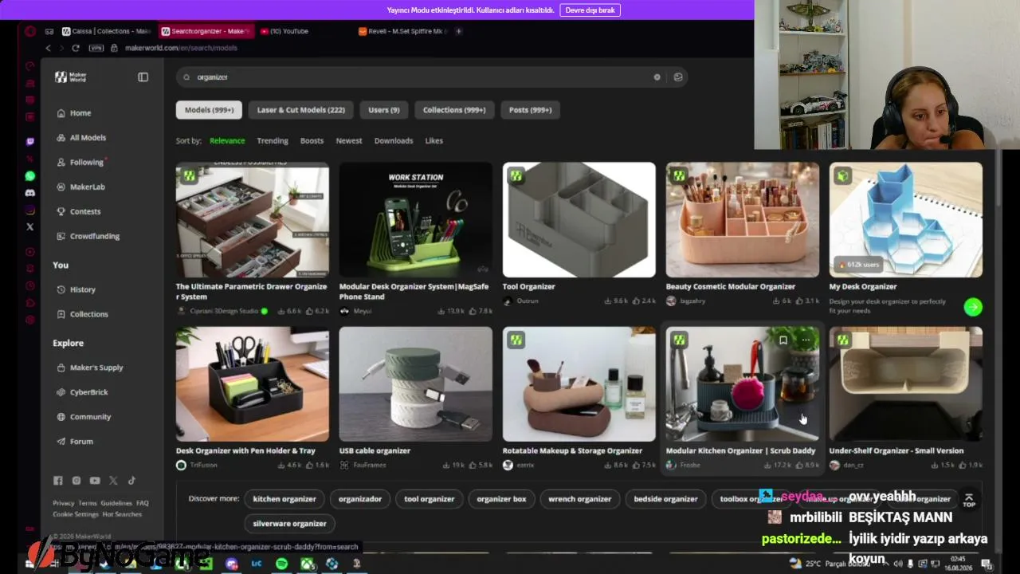Open more options on Modular Kitchen Organizer
This screenshot has height=574, width=1020.
click(x=806, y=340)
